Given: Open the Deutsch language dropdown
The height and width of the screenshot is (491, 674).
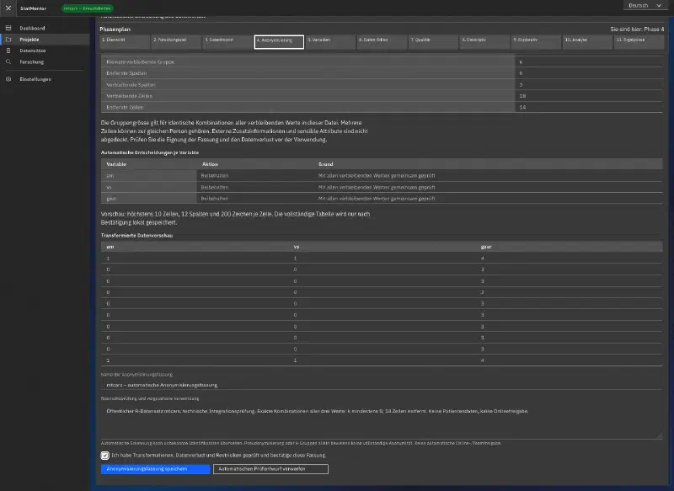Looking at the screenshot, I should (645, 6).
